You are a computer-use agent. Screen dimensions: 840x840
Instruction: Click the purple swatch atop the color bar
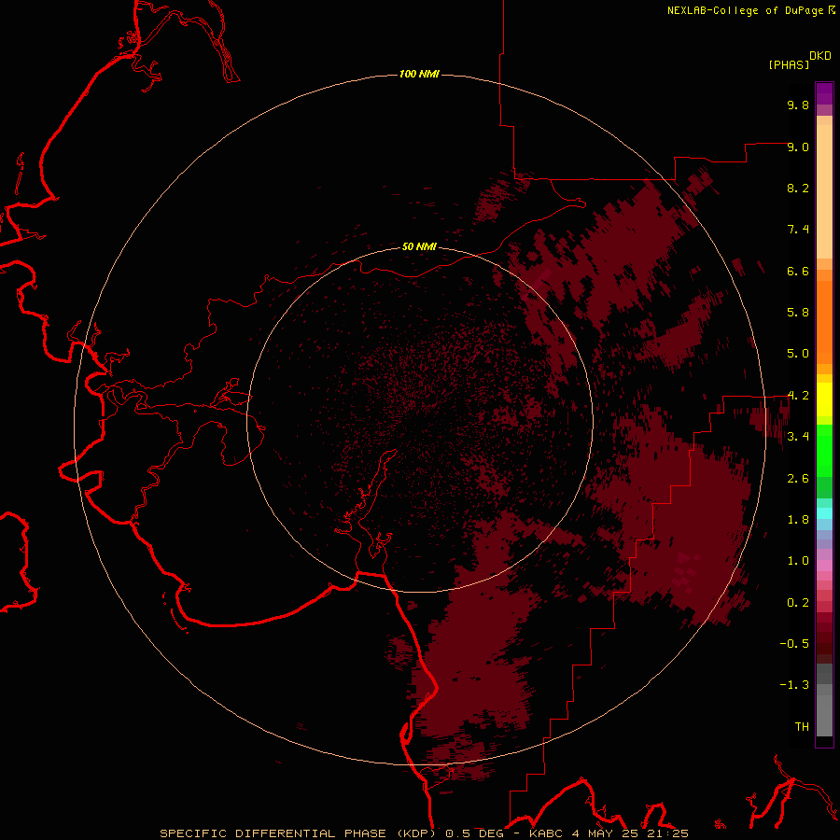pos(824,93)
